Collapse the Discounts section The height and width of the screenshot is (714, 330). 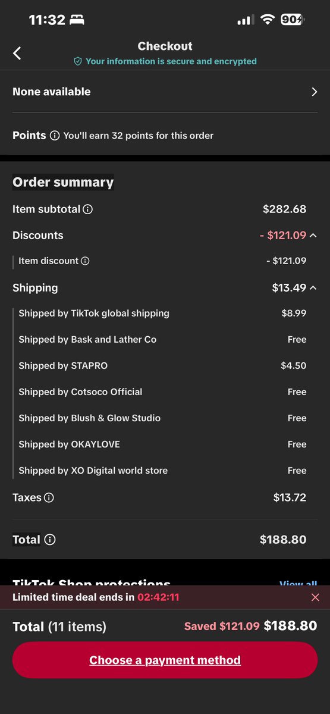313,236
